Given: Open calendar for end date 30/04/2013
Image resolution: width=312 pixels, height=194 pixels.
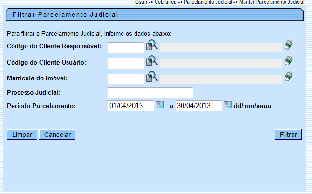Looking at the screenshot, I should click(228, 104).
